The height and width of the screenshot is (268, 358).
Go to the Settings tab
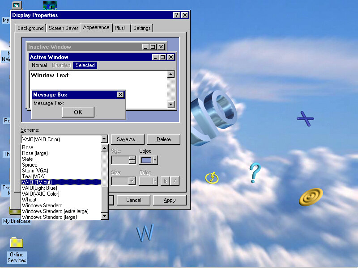point(142,28)
